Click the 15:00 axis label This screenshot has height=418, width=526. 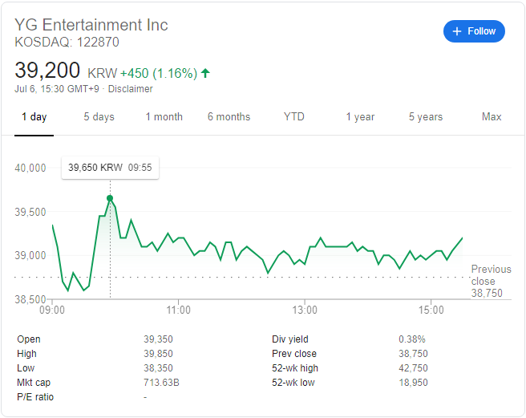tap(431, 310)
